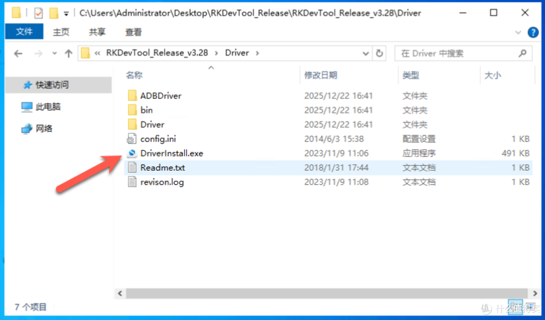545x320 pixels.
Task: Open the blue help question icon
Action: pos(533,32)
